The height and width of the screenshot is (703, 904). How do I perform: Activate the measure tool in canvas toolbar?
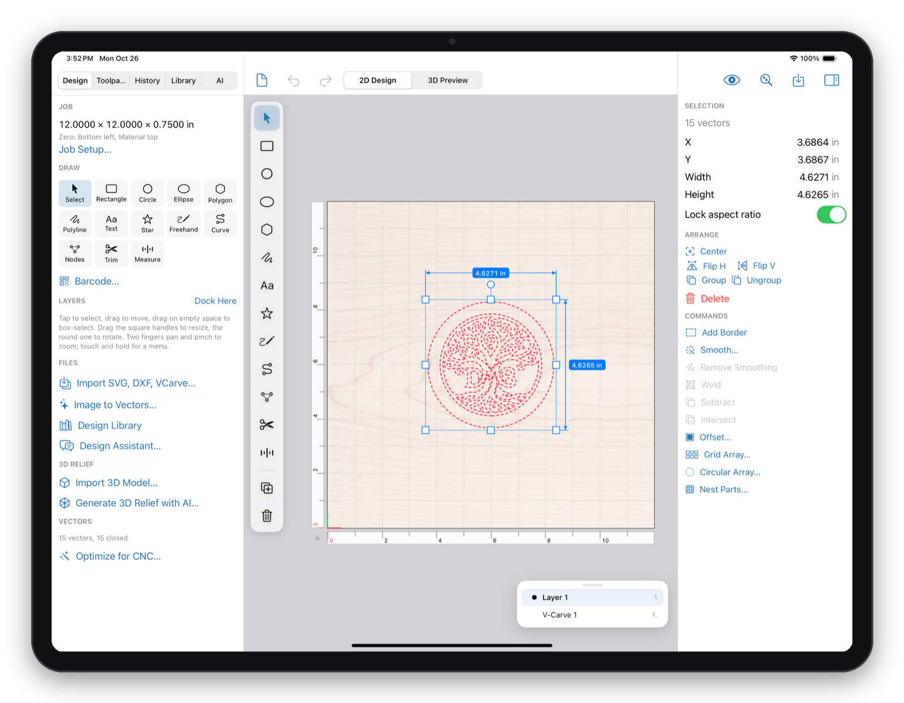267,453
